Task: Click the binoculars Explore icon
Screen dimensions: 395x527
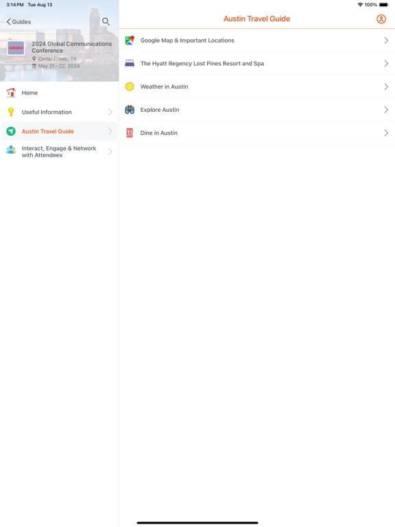Action: click(130, 110)
